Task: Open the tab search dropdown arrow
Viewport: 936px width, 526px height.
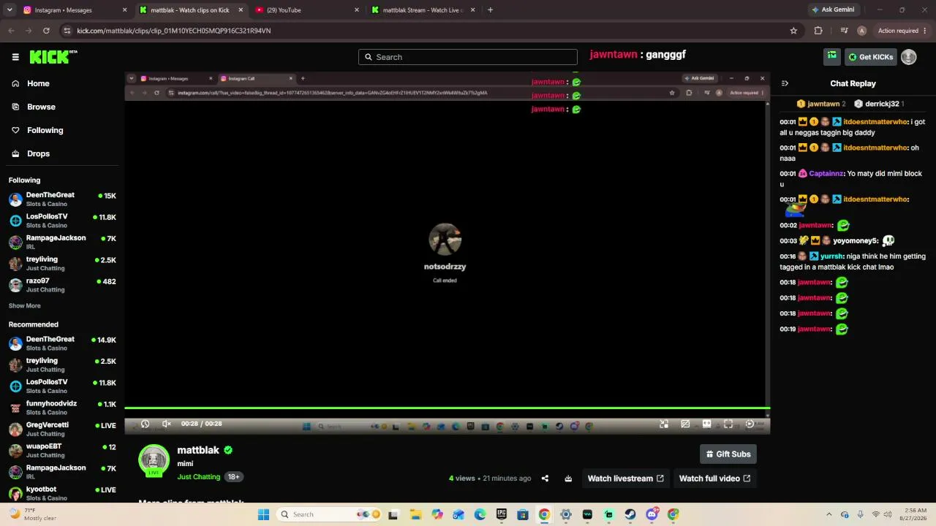Action: click(10, 10)
